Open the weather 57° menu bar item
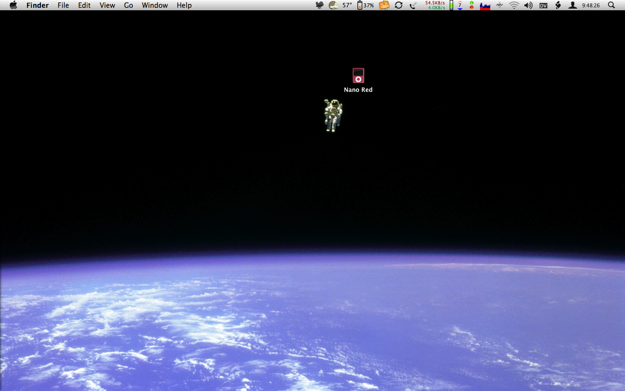Image resolution: width=625 pixels, height=391 pixels. (x=341, y=5)
